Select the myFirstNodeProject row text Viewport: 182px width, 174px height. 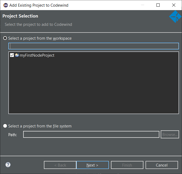pyautogui.click(x=37, y=55)
